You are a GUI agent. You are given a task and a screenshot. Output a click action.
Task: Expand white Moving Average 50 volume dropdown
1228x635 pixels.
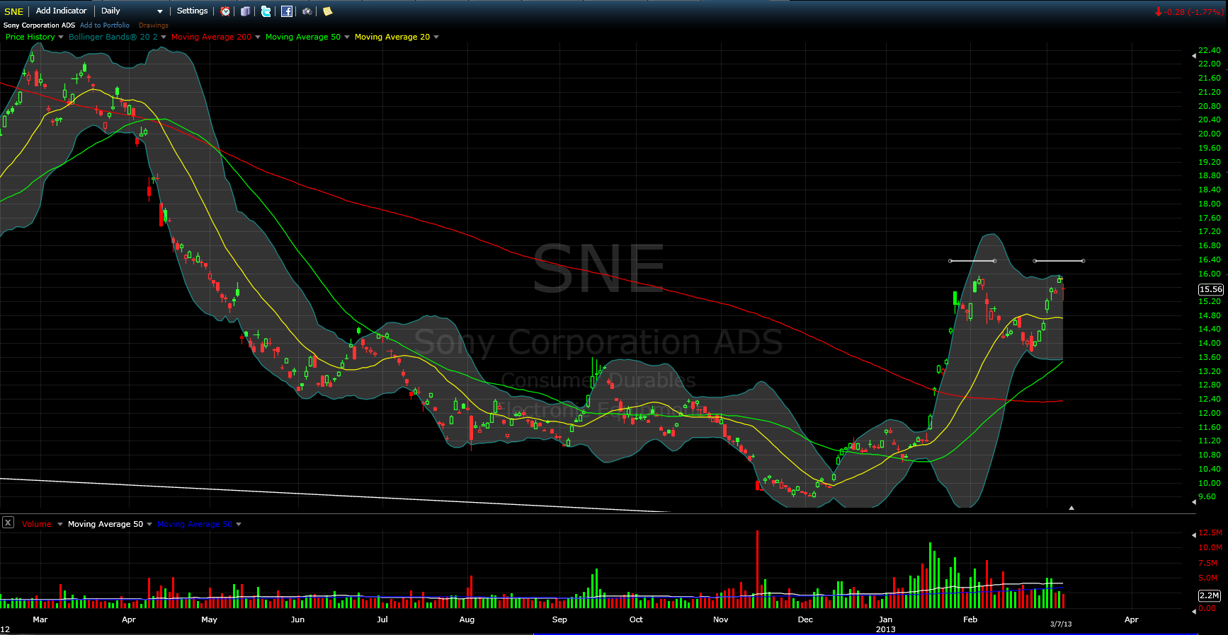[x=149, y=525]
